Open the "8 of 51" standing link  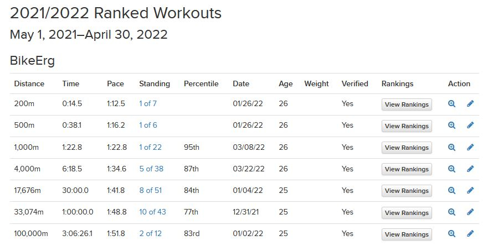[151, 190]
